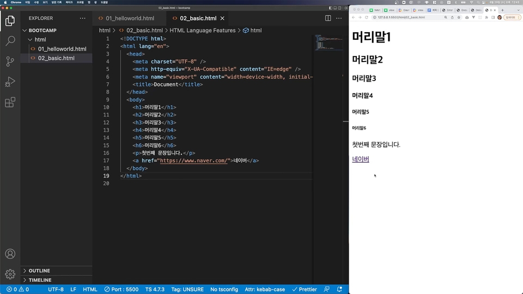Bookmark this page with the star icon
The width and height of the screenshot is (523, 294).
pyautogui.click(x=459, y=17)
